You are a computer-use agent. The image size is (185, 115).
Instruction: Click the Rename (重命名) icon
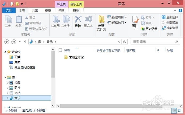[x=88, y=19]
